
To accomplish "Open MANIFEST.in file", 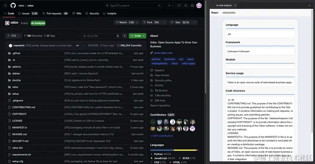I will tap(20, 128).
